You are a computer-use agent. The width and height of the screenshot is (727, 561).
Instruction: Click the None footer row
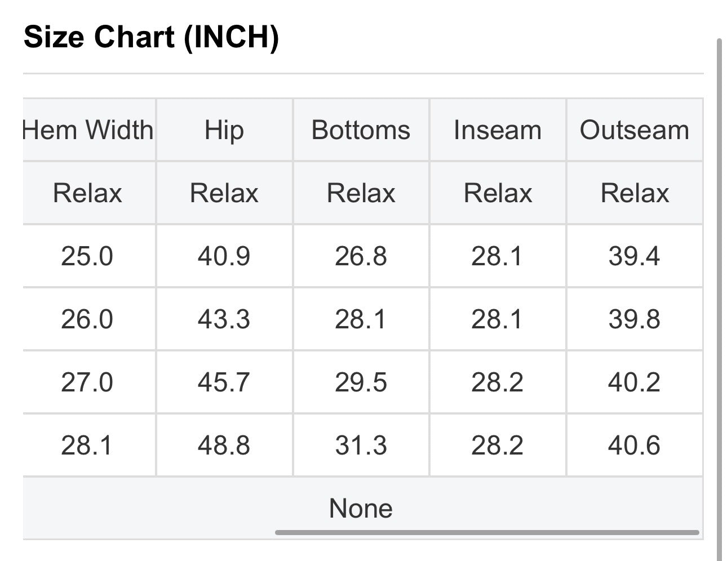(x=362, y=508)
